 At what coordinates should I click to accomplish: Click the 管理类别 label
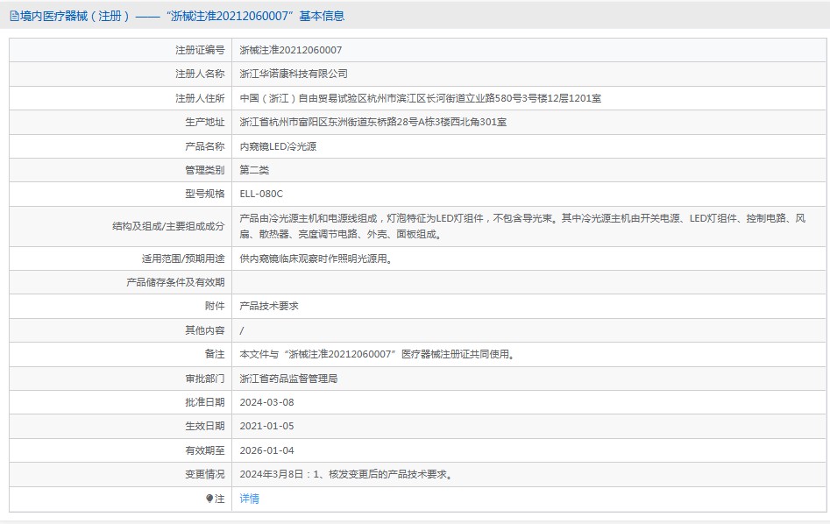(x=205, y=171)
